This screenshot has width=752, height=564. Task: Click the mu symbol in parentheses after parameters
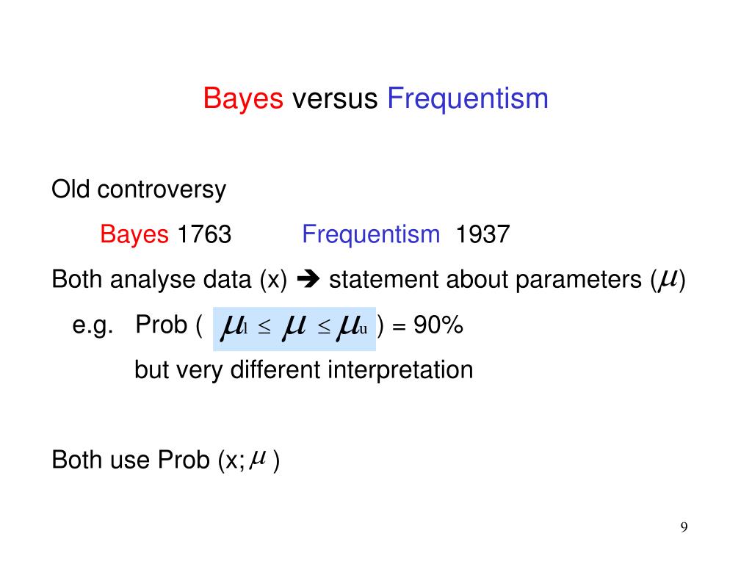(x=668, y=280)
